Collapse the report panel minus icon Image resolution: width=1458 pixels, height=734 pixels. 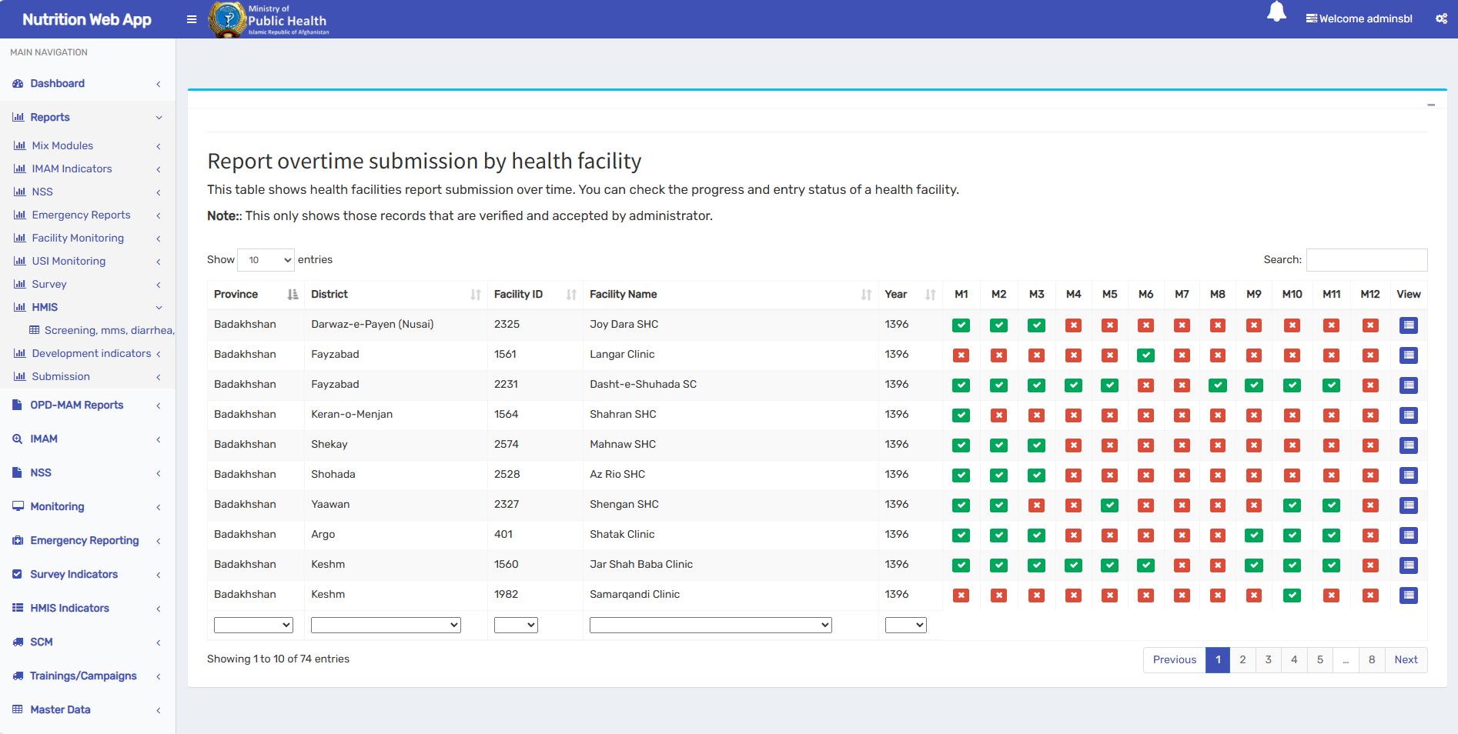[1430, 105]
